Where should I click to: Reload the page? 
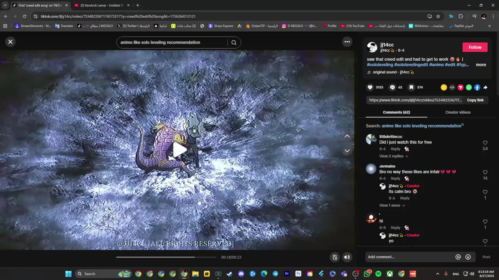point(24,16)
